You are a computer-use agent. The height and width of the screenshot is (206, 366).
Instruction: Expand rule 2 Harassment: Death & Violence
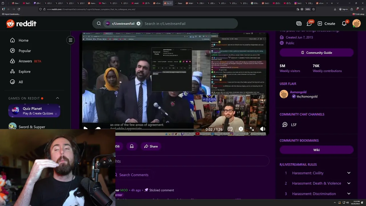[x=317, y=183]
